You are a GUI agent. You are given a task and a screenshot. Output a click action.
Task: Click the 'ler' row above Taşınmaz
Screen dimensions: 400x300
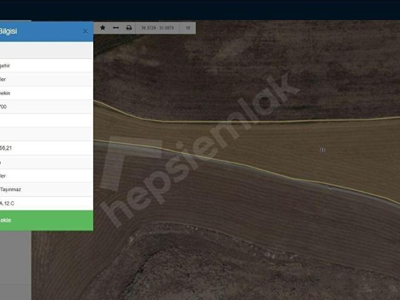click(46, 176)
